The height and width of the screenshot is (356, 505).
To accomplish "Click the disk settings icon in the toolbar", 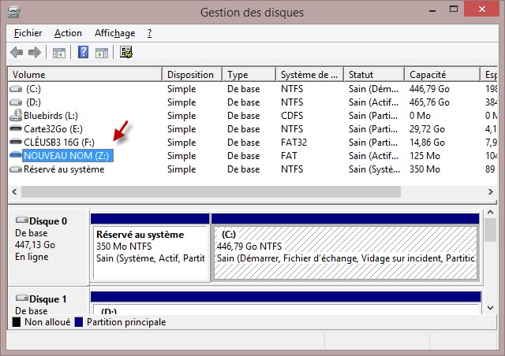I will pyautogui.click(x=126, y=53).
